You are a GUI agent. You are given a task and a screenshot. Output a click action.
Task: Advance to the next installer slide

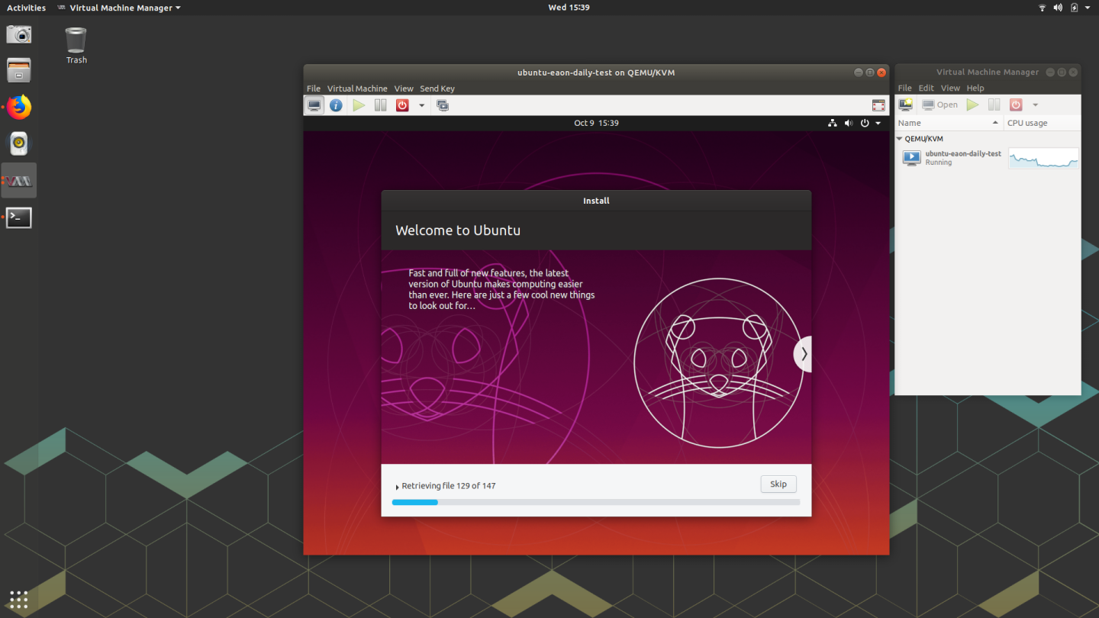[x=803, y=353]
